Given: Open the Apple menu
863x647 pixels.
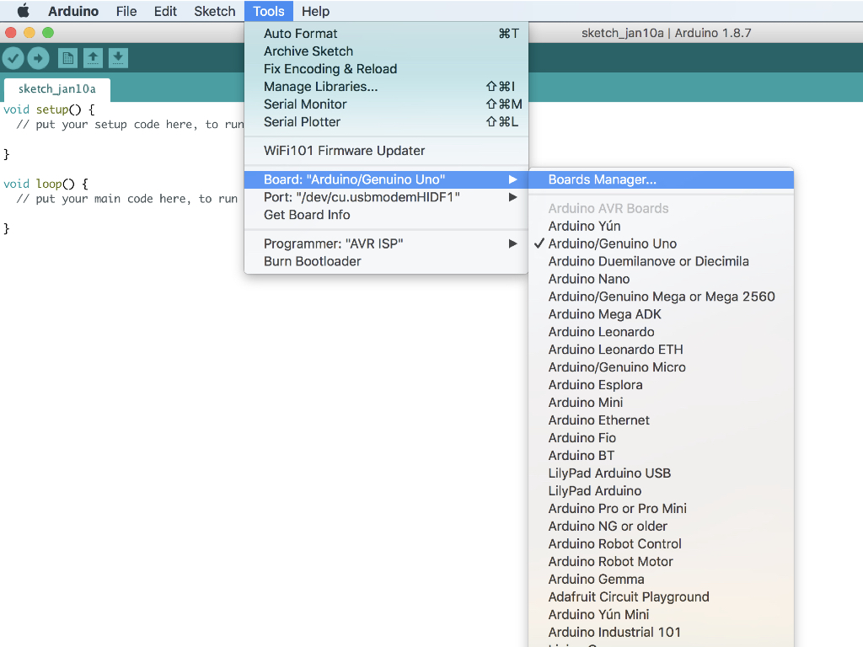Looking at the screenshot, I should click(23, 11).
